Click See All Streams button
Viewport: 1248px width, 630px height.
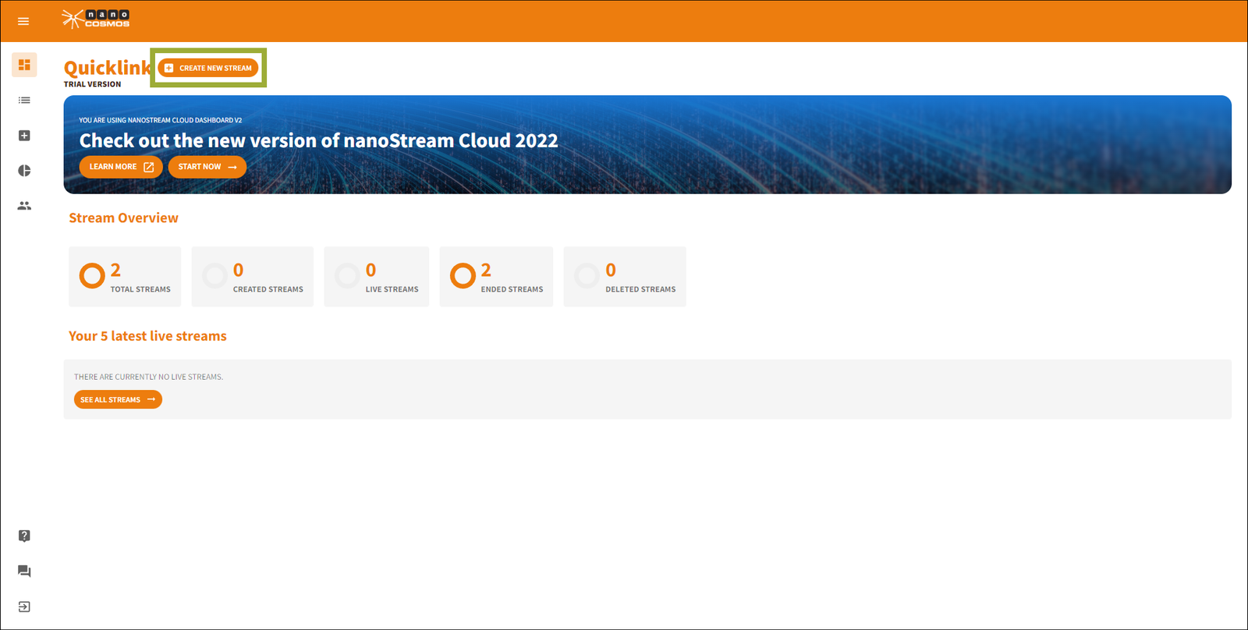tap(118, 400)
